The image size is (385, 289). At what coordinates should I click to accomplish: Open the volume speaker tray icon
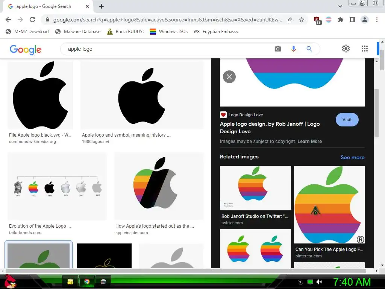coord(319,282)
